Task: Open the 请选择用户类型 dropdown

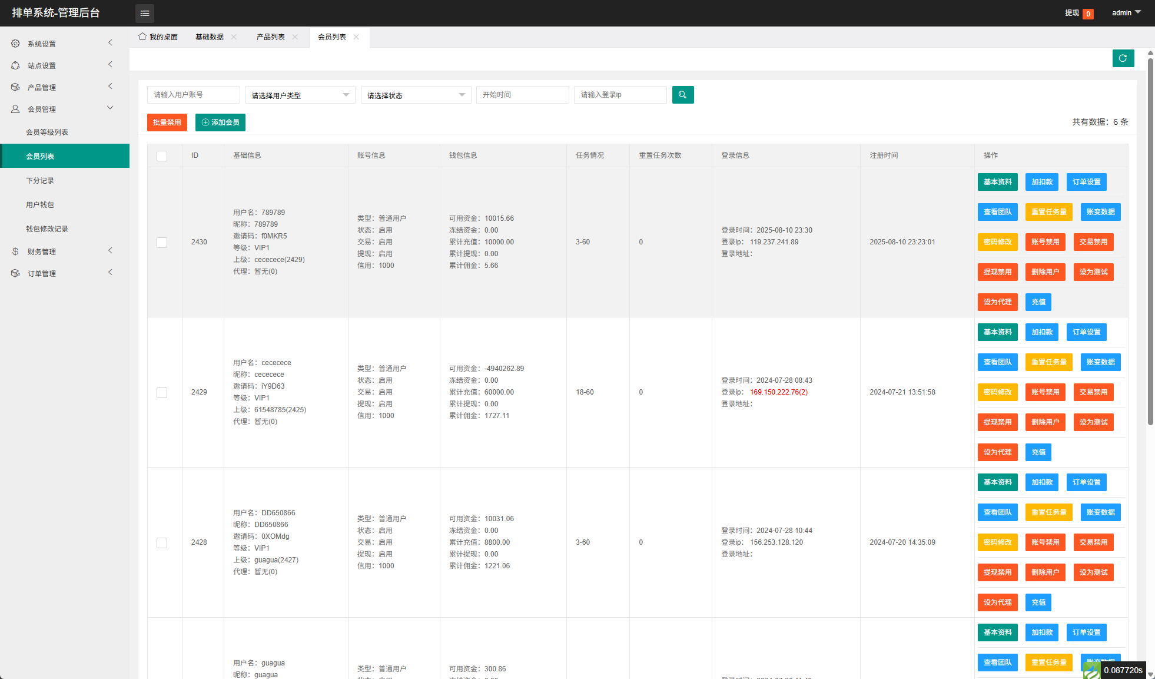Action: point(300,95)
